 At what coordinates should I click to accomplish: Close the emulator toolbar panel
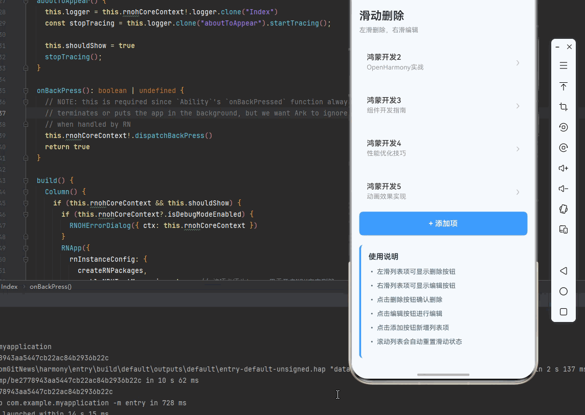(x=569, y=47)
